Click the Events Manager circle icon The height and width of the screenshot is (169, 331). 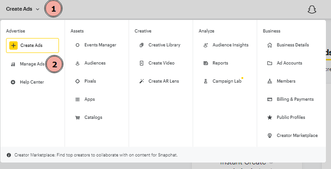click(x=78, y=45)
